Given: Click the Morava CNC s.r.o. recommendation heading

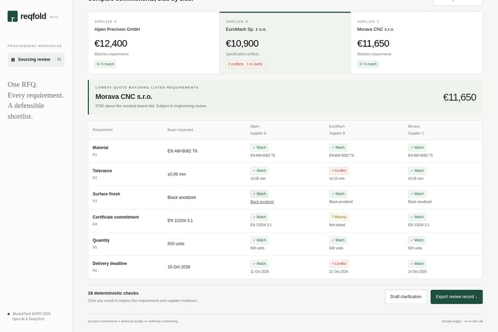Looking at the screenshot, I should pos(124,96).
